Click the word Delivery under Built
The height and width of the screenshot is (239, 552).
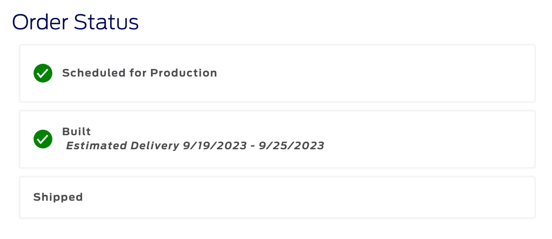pyautogui.click(x=155, y=146)
